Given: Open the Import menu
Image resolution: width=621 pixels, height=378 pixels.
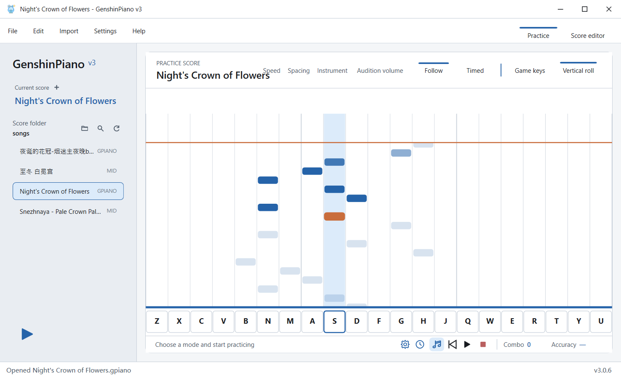Looking at the screenshot, I should click(69, 31).
